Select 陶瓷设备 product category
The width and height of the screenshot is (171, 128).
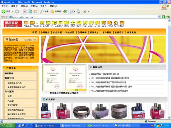pyautogui.click(x=9, y=73)
